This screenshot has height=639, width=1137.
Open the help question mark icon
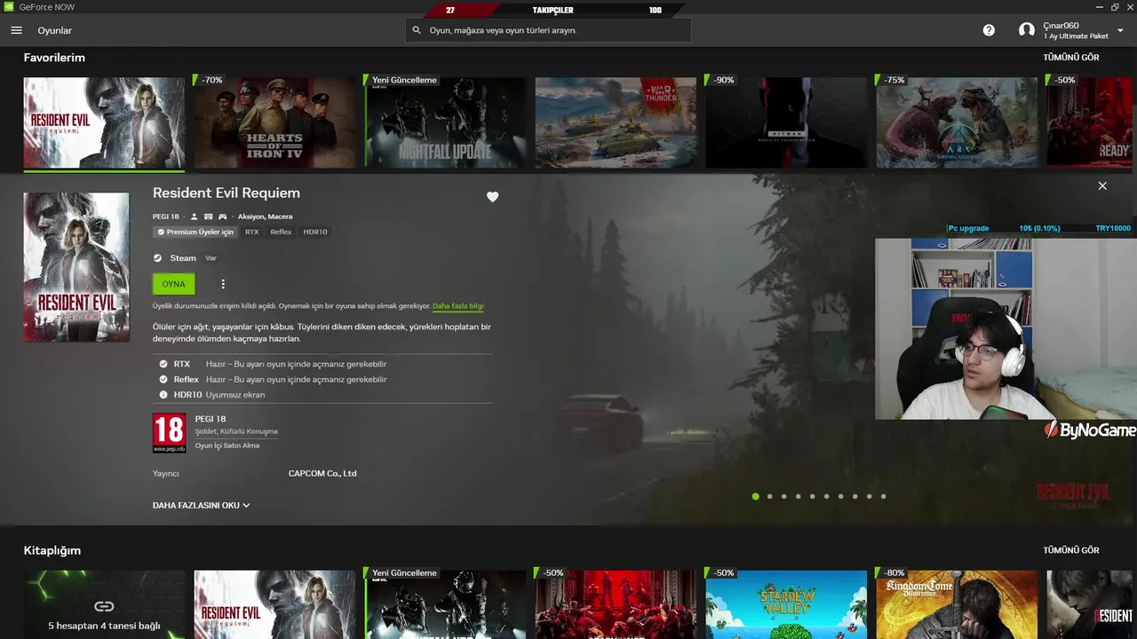[989, 30]
